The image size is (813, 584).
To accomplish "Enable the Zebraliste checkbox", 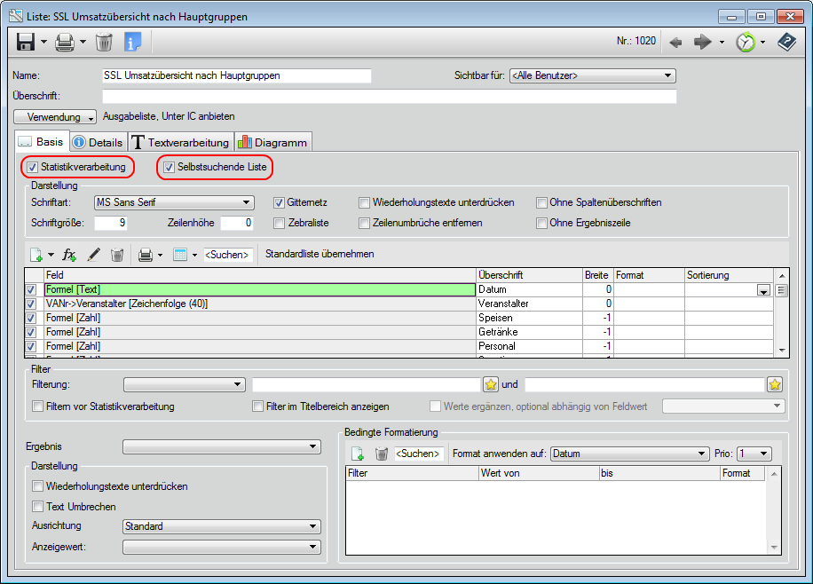I will 280,223.
